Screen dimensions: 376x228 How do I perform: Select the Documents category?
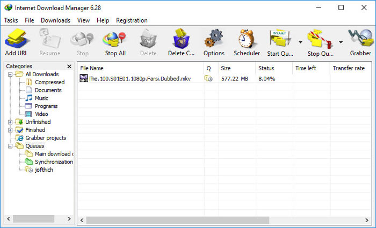pos(48,90)
